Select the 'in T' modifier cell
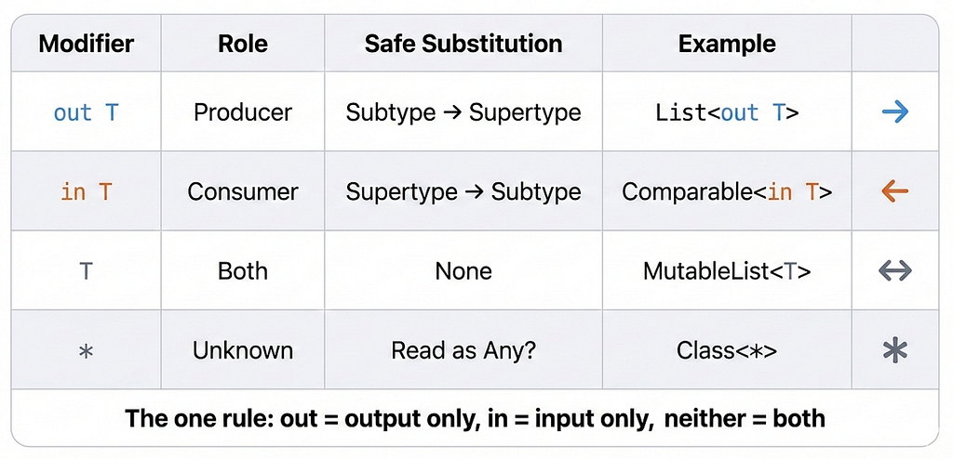Image resolution: width=953 pixels, height=459 pixels. click(x=86, y=191)
